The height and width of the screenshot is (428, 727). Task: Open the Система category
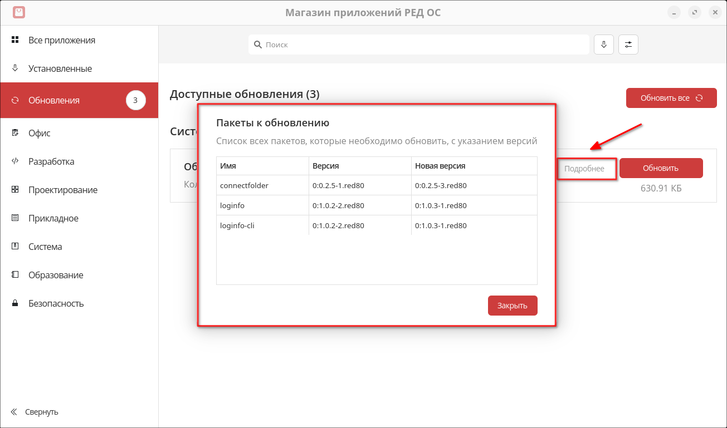[45, 247]
